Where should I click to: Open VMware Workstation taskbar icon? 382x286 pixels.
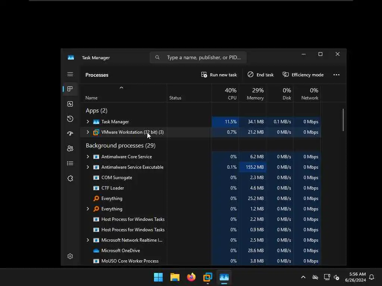click(x=208, y=277)
